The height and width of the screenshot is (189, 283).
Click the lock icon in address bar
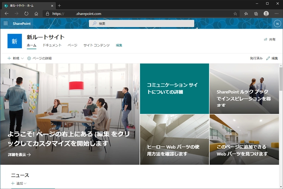point(47,14)
